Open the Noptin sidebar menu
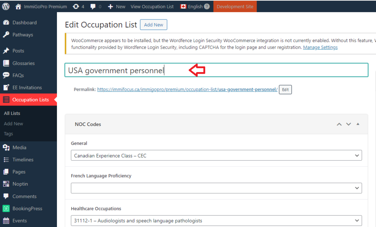 click(20, 184)
